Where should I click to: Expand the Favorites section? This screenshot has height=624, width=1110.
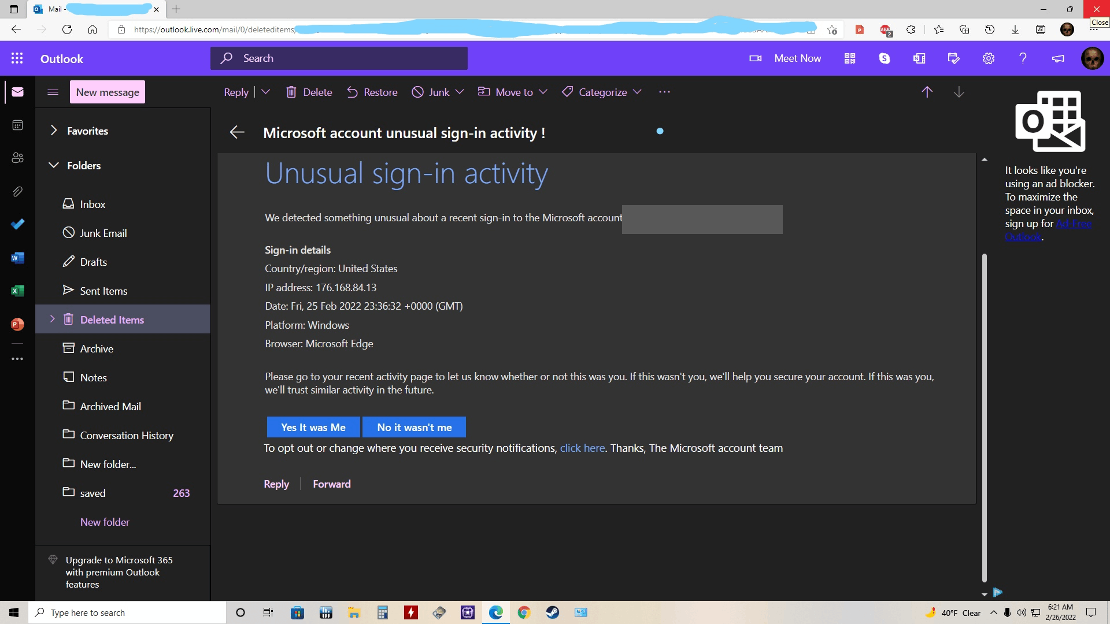(x=54, y=131)
